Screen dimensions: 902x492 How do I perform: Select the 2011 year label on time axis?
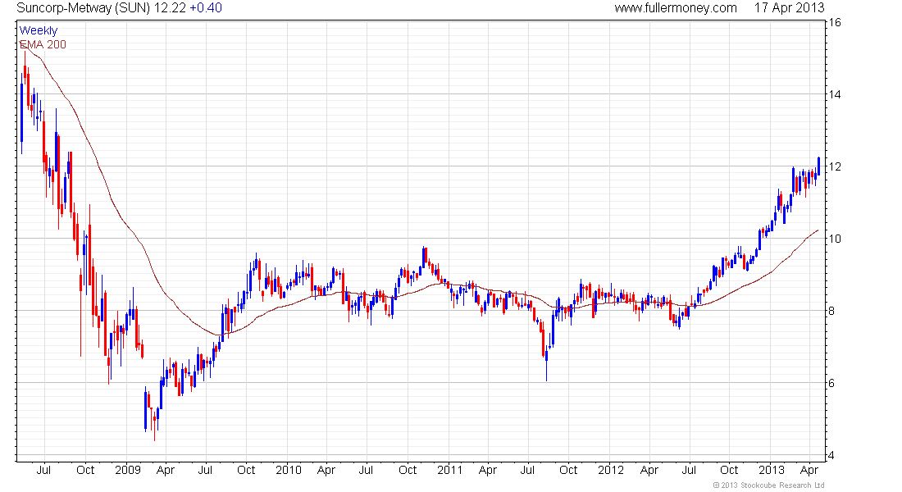450,470
